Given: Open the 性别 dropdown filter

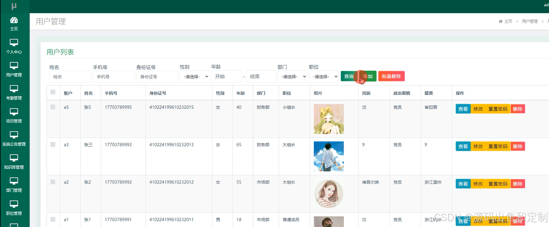Looking at the screenshot, I should coord(195,77).
